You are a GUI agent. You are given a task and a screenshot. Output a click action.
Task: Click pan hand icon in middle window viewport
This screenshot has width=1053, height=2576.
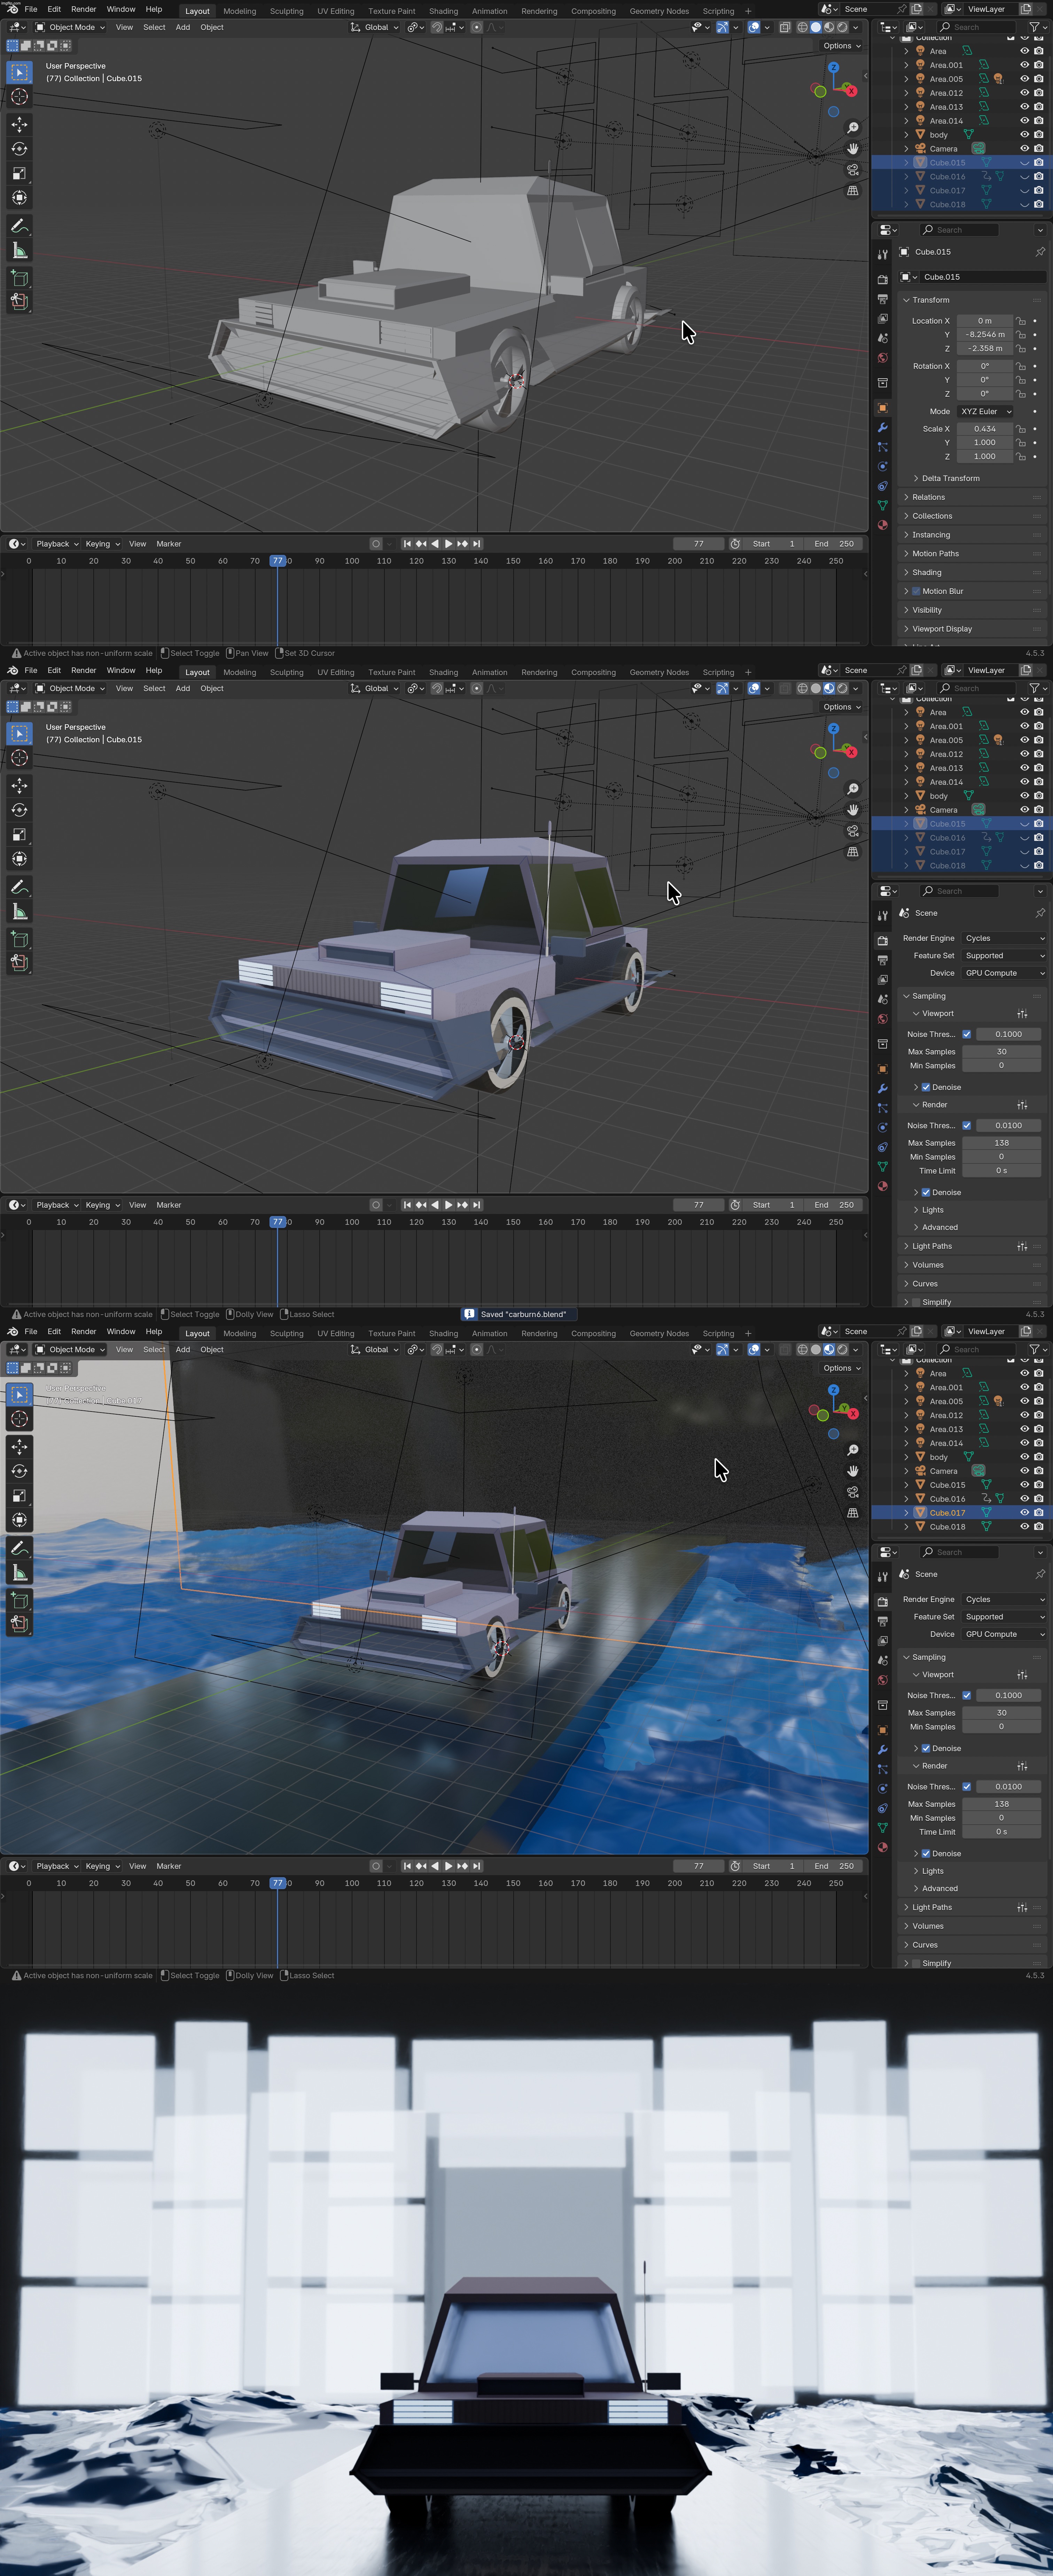(x=853, y=810)
